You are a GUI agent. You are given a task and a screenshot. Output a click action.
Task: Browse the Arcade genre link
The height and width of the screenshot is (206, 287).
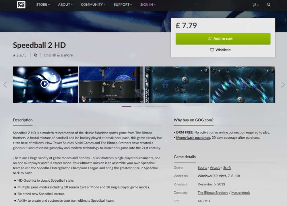coord(215,168)
